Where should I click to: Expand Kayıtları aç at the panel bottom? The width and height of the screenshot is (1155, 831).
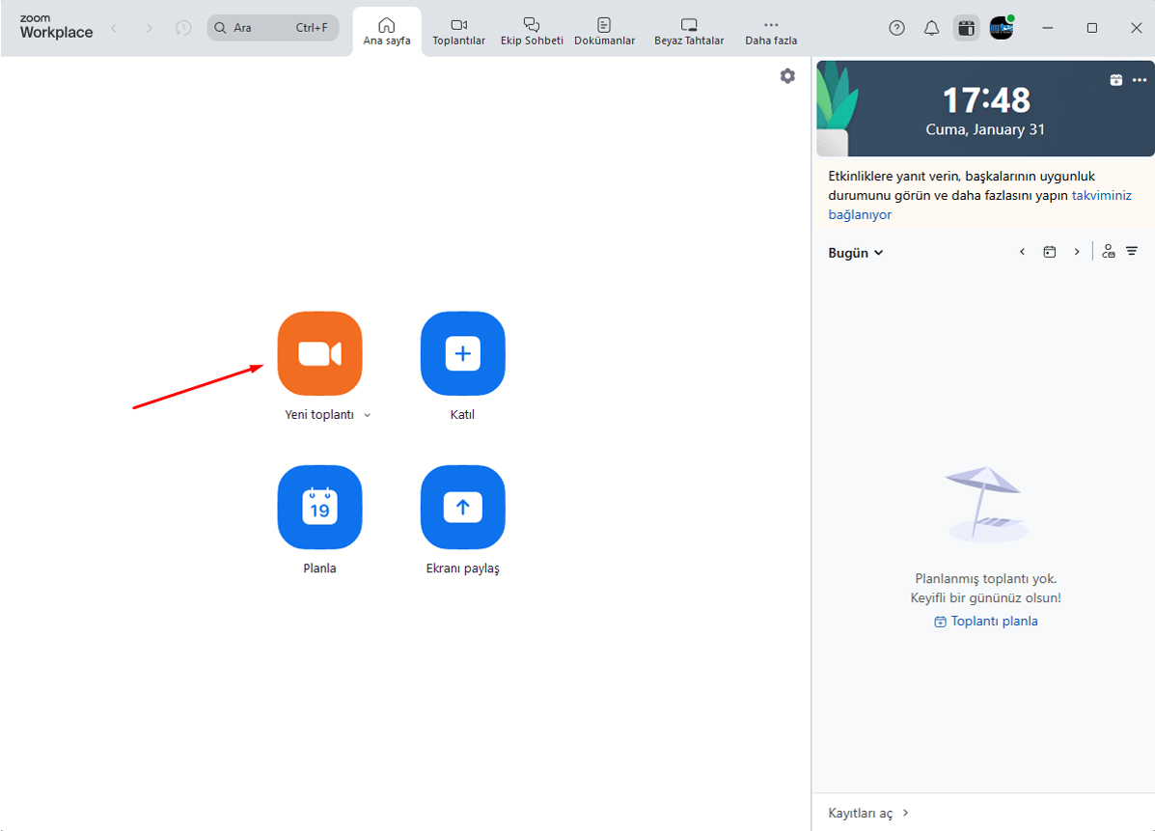click(867, 813)
